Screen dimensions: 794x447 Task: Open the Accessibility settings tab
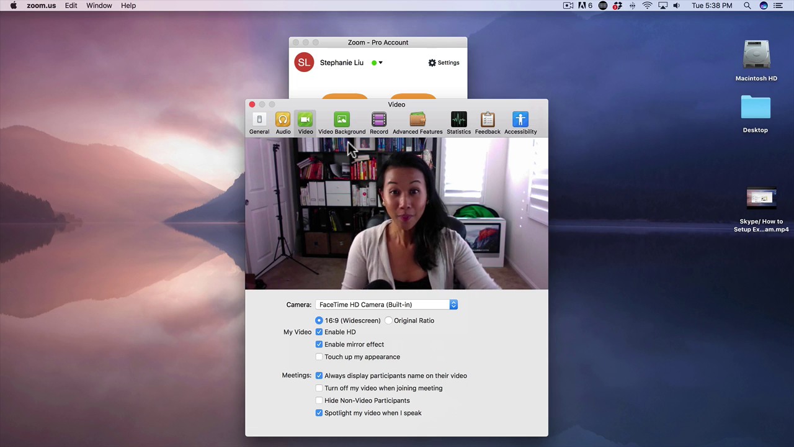[520, 124]
